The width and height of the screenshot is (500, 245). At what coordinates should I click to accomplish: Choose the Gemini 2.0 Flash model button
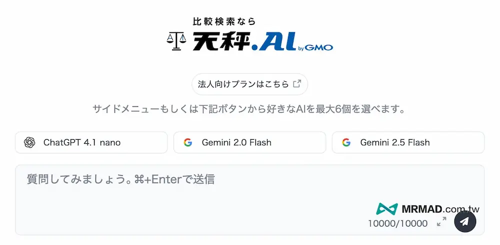[249, 143]
